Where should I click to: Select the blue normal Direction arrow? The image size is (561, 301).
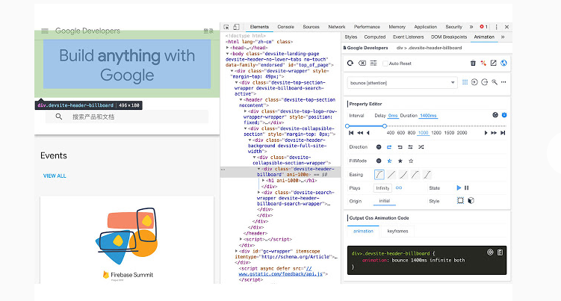[389, 146]
